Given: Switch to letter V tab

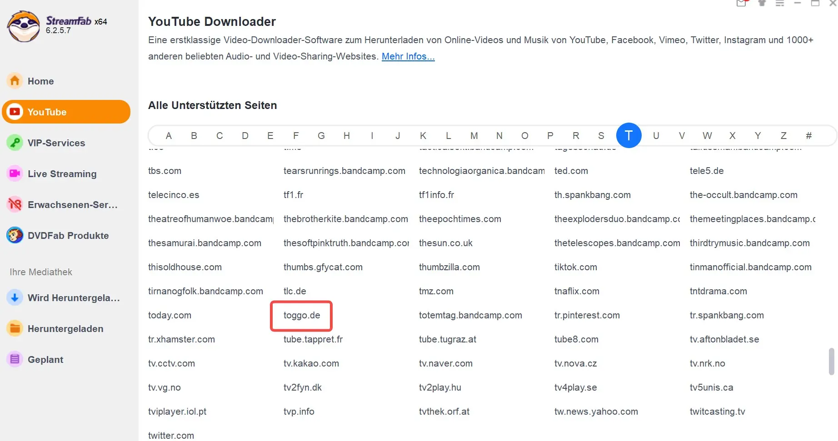Looking at the screenshot, I should (x=682, y=135).
